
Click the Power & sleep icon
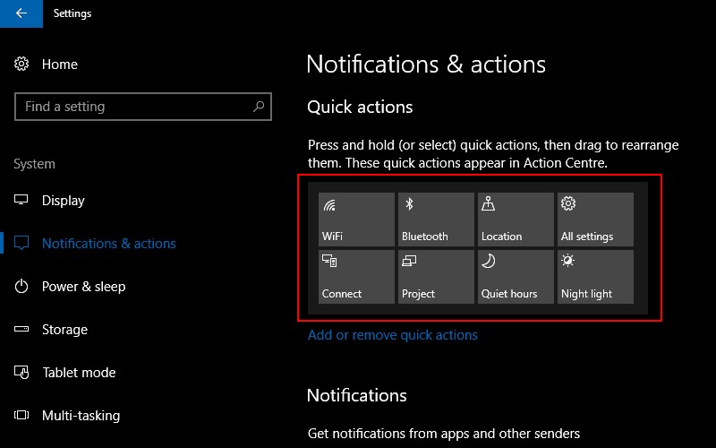click(21, 286)
